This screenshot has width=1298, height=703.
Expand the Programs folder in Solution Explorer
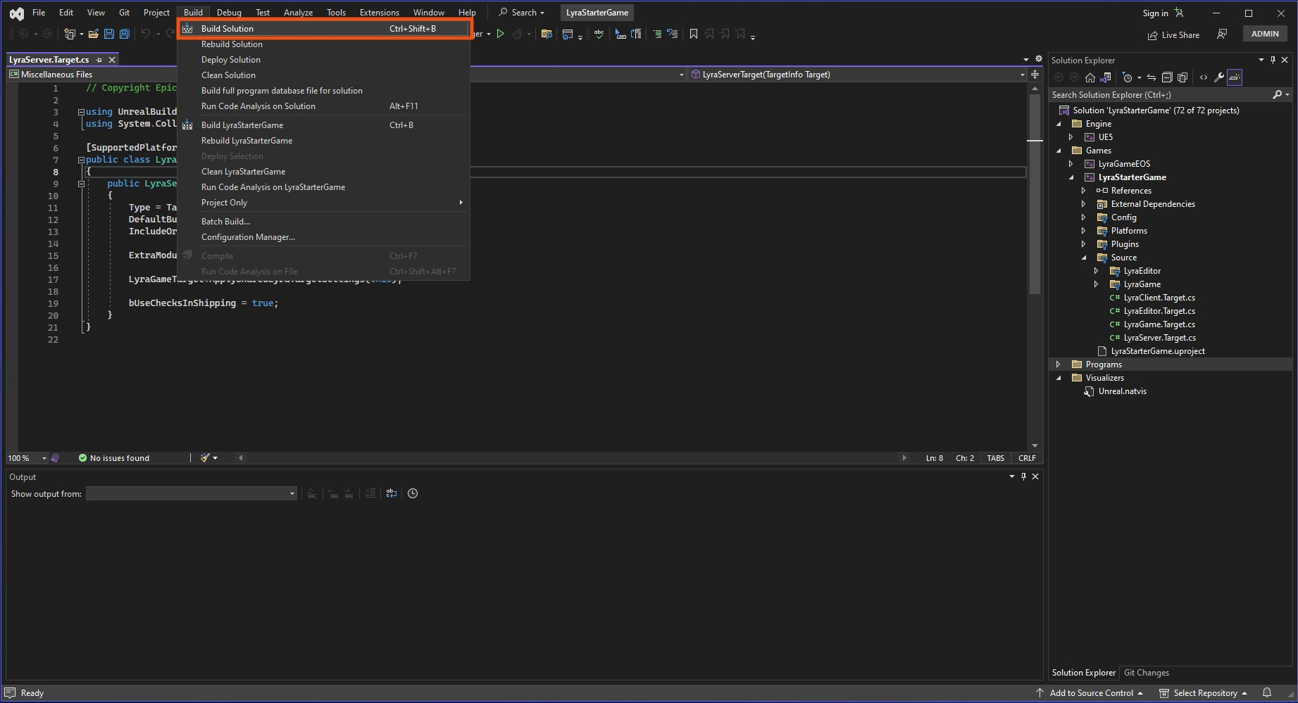click(1058, 365)
